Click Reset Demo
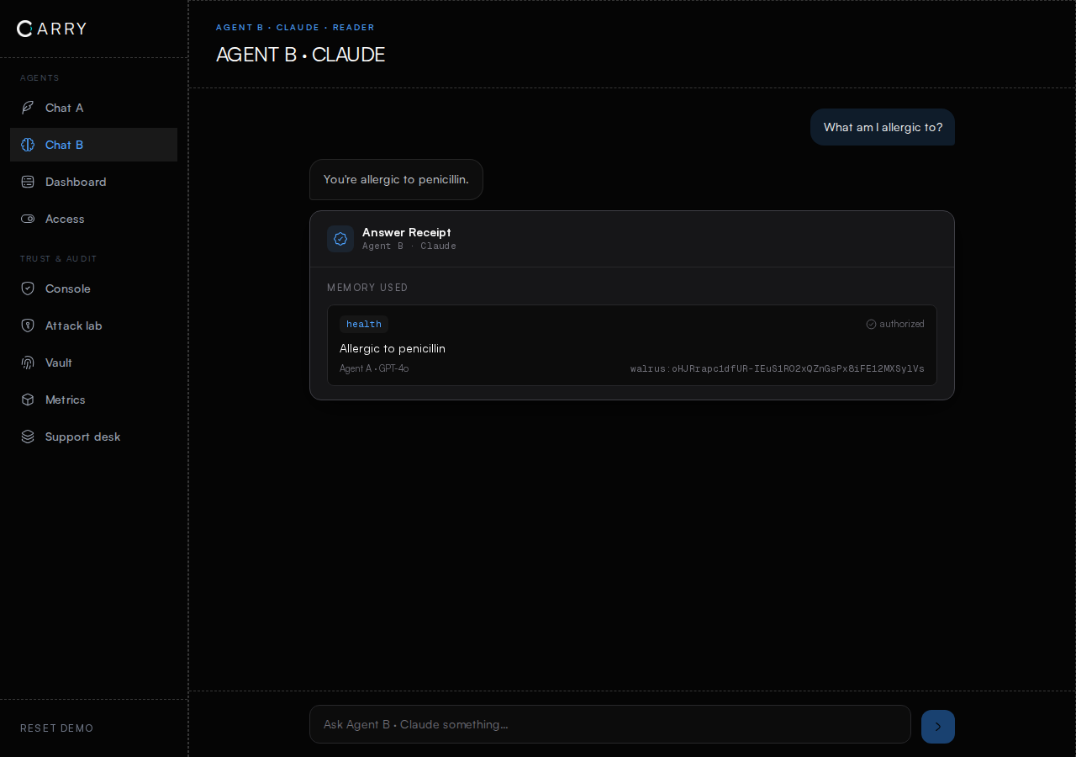 (x=57, y=728)
